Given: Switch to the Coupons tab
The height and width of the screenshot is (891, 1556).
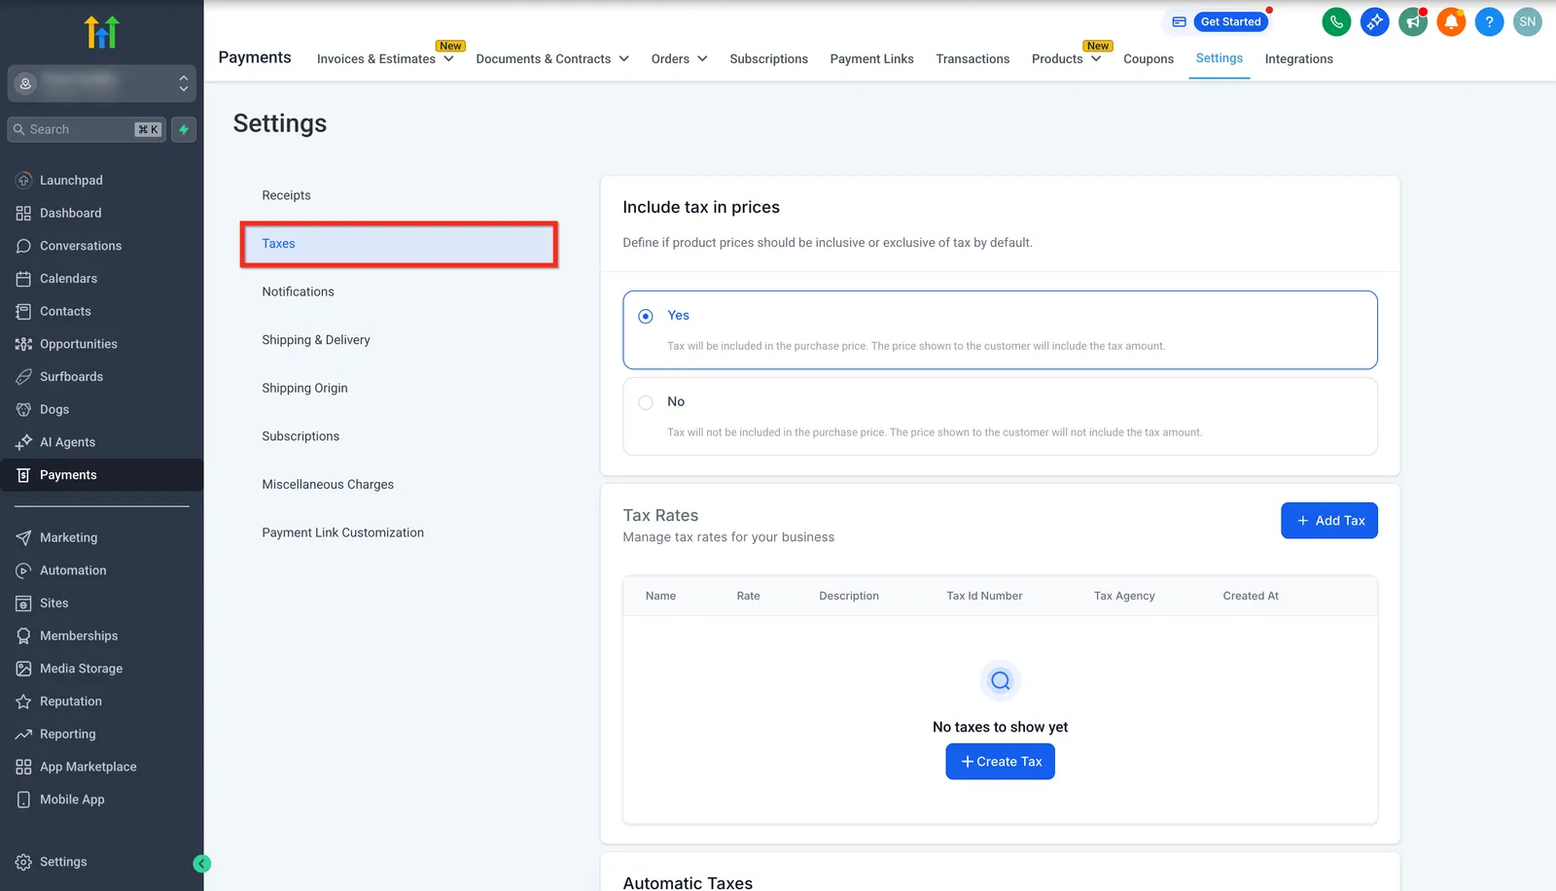Looking at the screenshot, I should click(x=1149, y=59).
